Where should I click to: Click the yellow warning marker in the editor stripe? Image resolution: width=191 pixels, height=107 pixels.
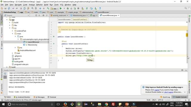point(187,35)
